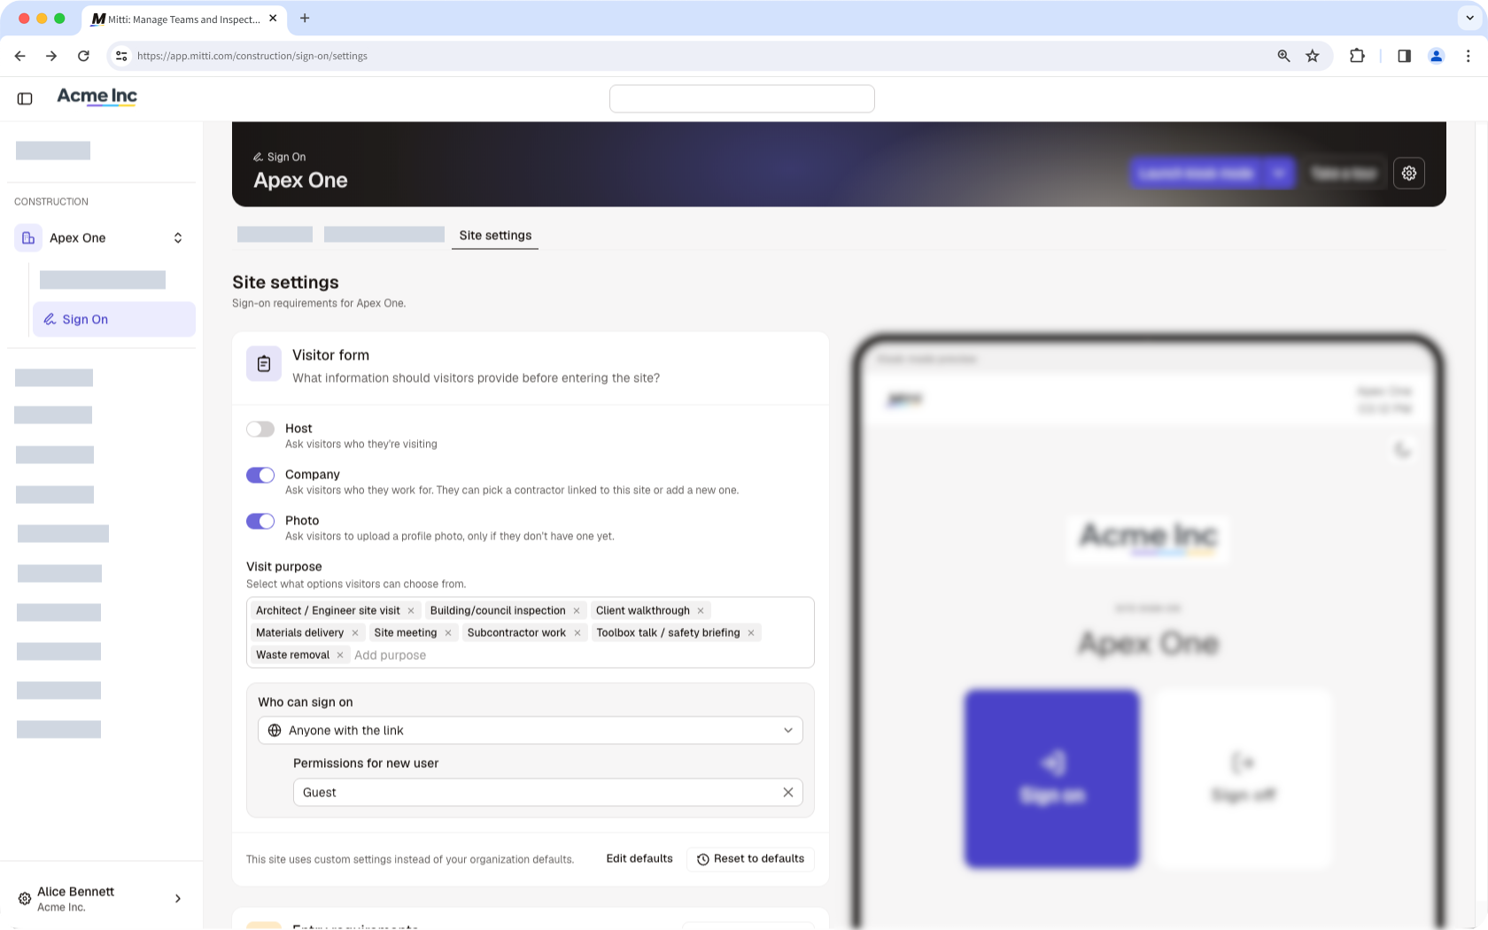This screenshot has height=930, width=1488.
Task: Click the Visitor form clipboard icon
Action: [264, 364]
